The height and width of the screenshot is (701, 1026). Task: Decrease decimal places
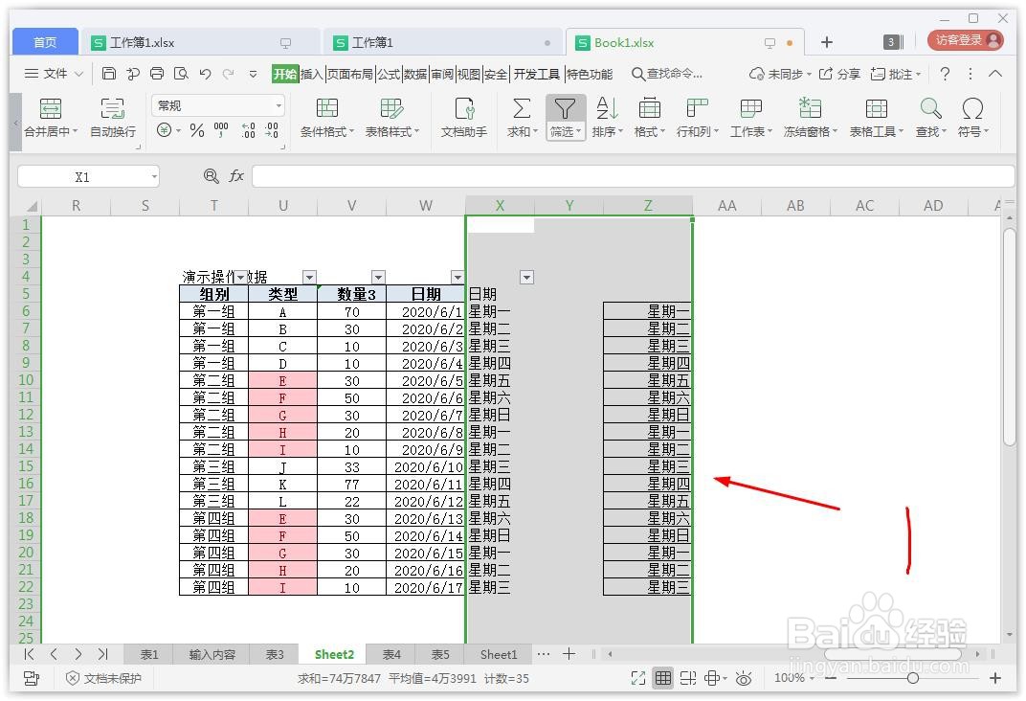tap(272, 130)
